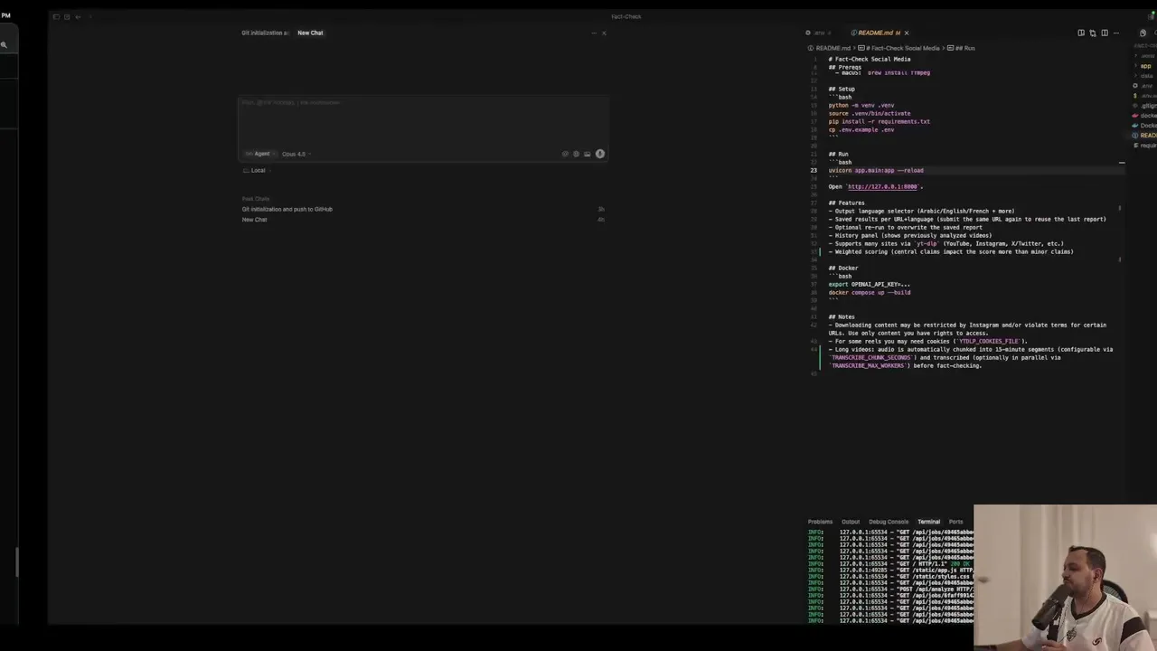Switch to the Output panel tab
The width and height of the screenshot is (1157, 651).
(x=851, y=522)
